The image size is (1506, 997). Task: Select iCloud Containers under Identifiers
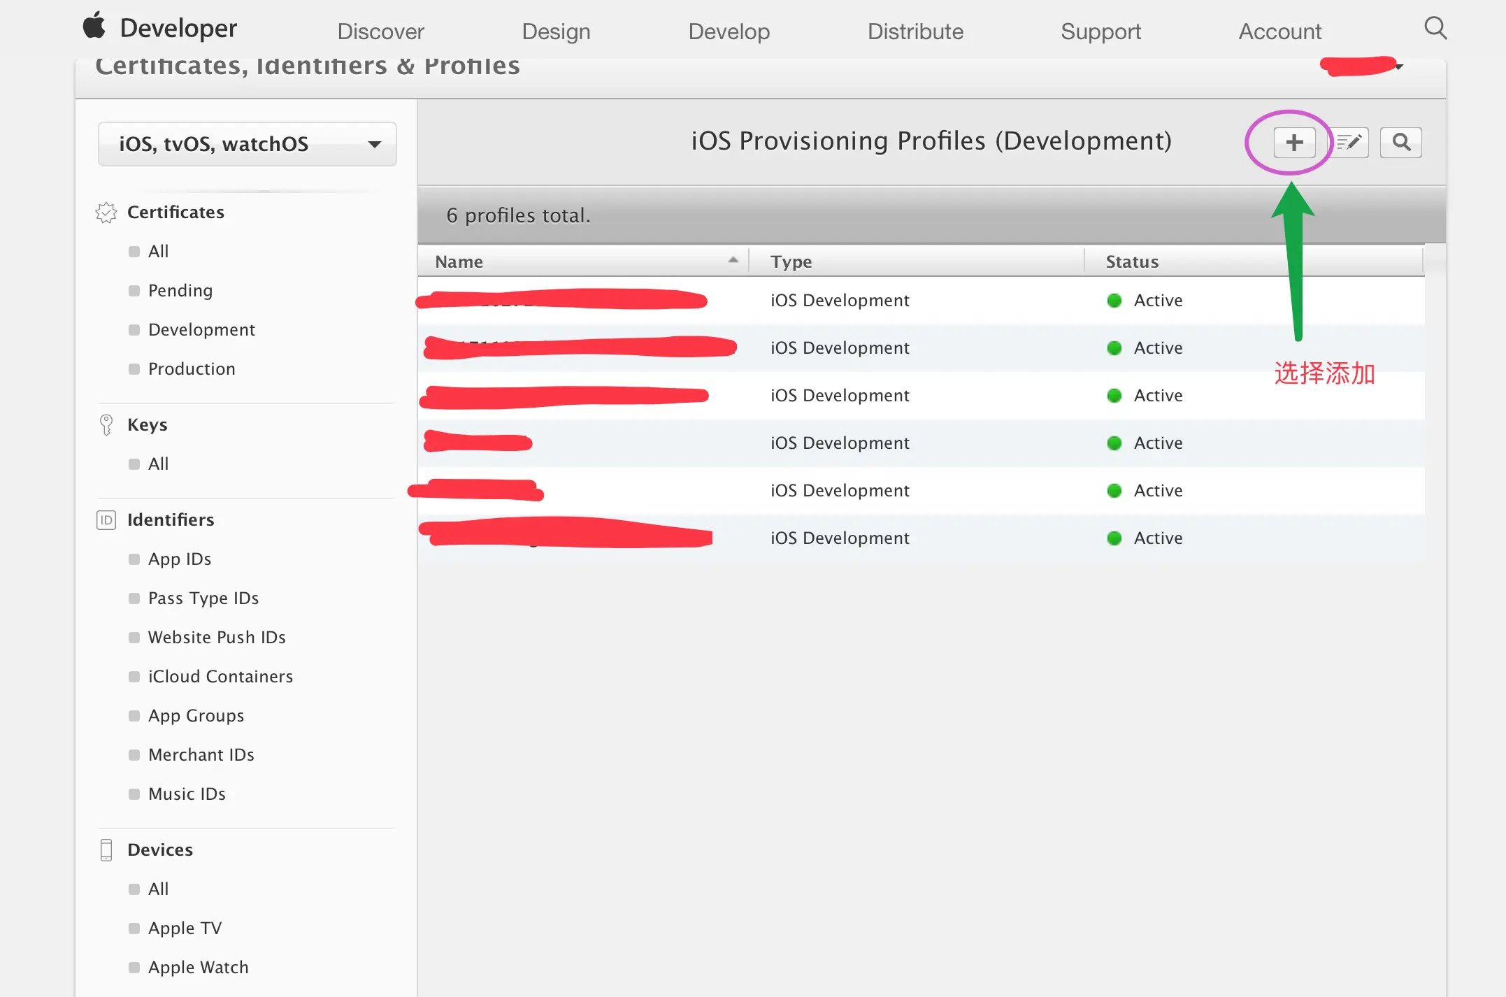pyautogui.click(x=220, y=677)
